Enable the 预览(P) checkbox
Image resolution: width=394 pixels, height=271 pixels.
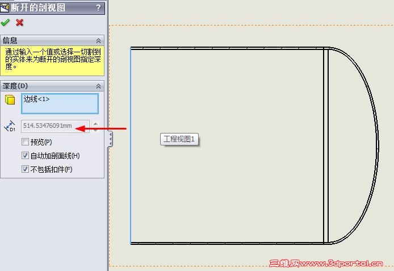(x=25, y=142)
